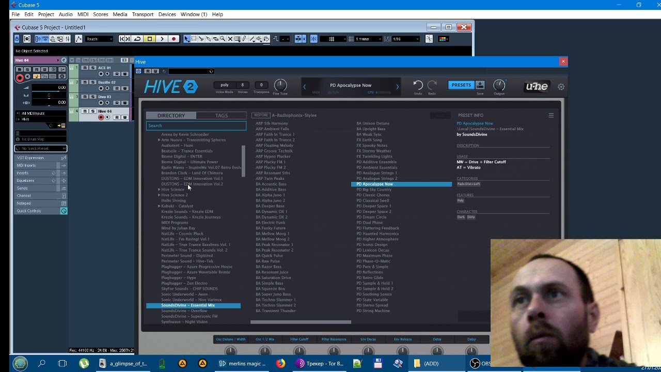The height and width of the screenshot is (372, 661).
Task: Click the Windows Start button
Action: 20,364
